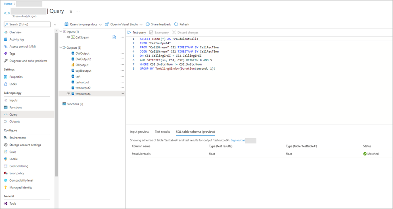Collapse the sidebar with double chevron
The image size is (393, 209).
click(55, 25)
